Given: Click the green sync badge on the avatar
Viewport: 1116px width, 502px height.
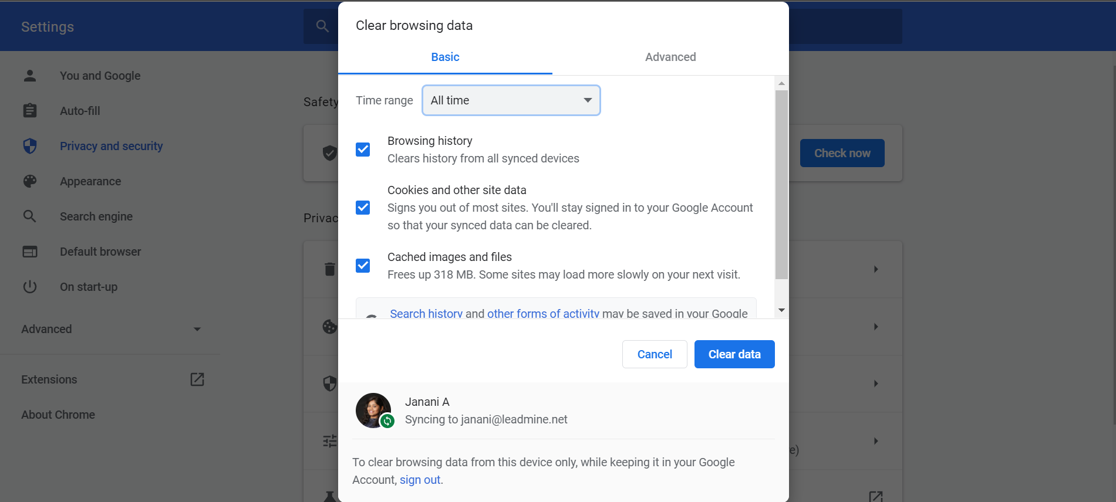Looking at the screenshot, I should pos(387,420).
